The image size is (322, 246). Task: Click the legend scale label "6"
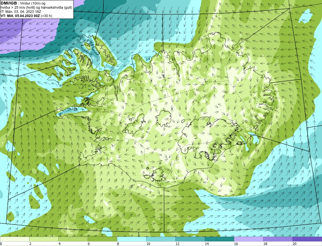click(89, 244)
